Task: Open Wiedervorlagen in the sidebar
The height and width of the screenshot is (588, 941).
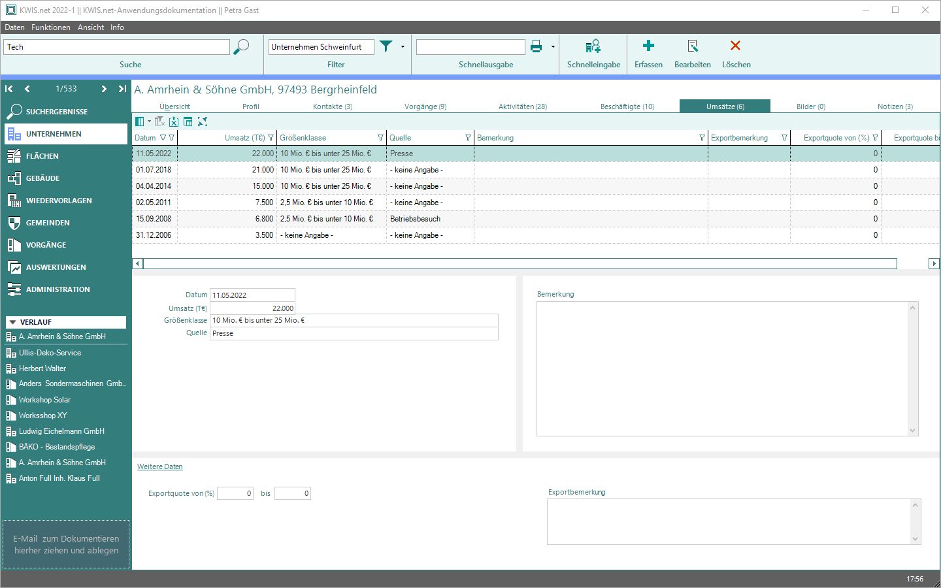Action: coord(66,201)
